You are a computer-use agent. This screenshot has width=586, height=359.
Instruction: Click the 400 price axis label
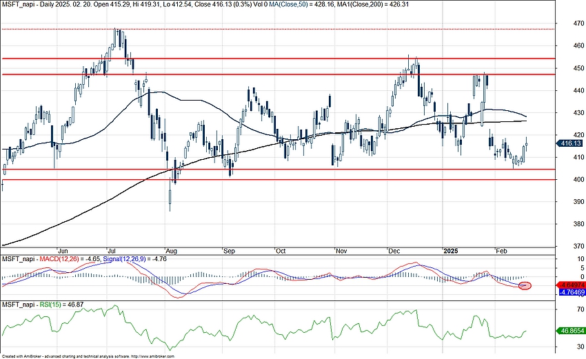click(578, 179)
